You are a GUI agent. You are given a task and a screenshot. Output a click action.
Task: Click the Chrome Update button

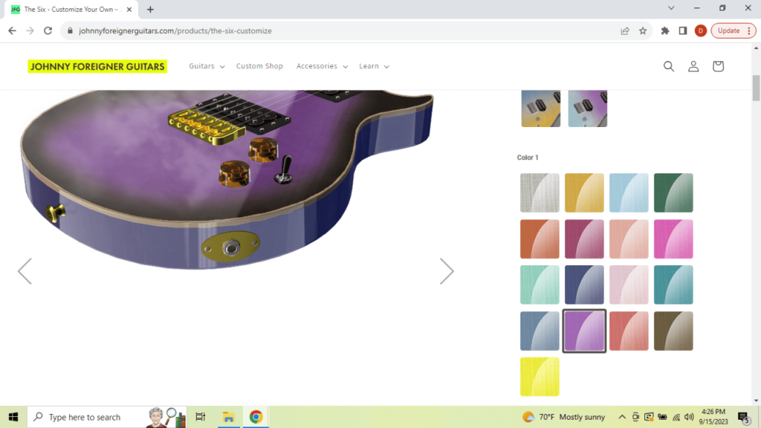(x=733, y=30)
